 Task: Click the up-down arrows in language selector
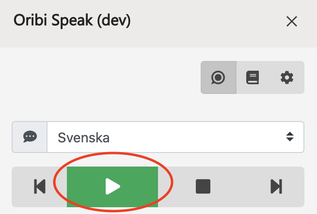click(290, 137)
